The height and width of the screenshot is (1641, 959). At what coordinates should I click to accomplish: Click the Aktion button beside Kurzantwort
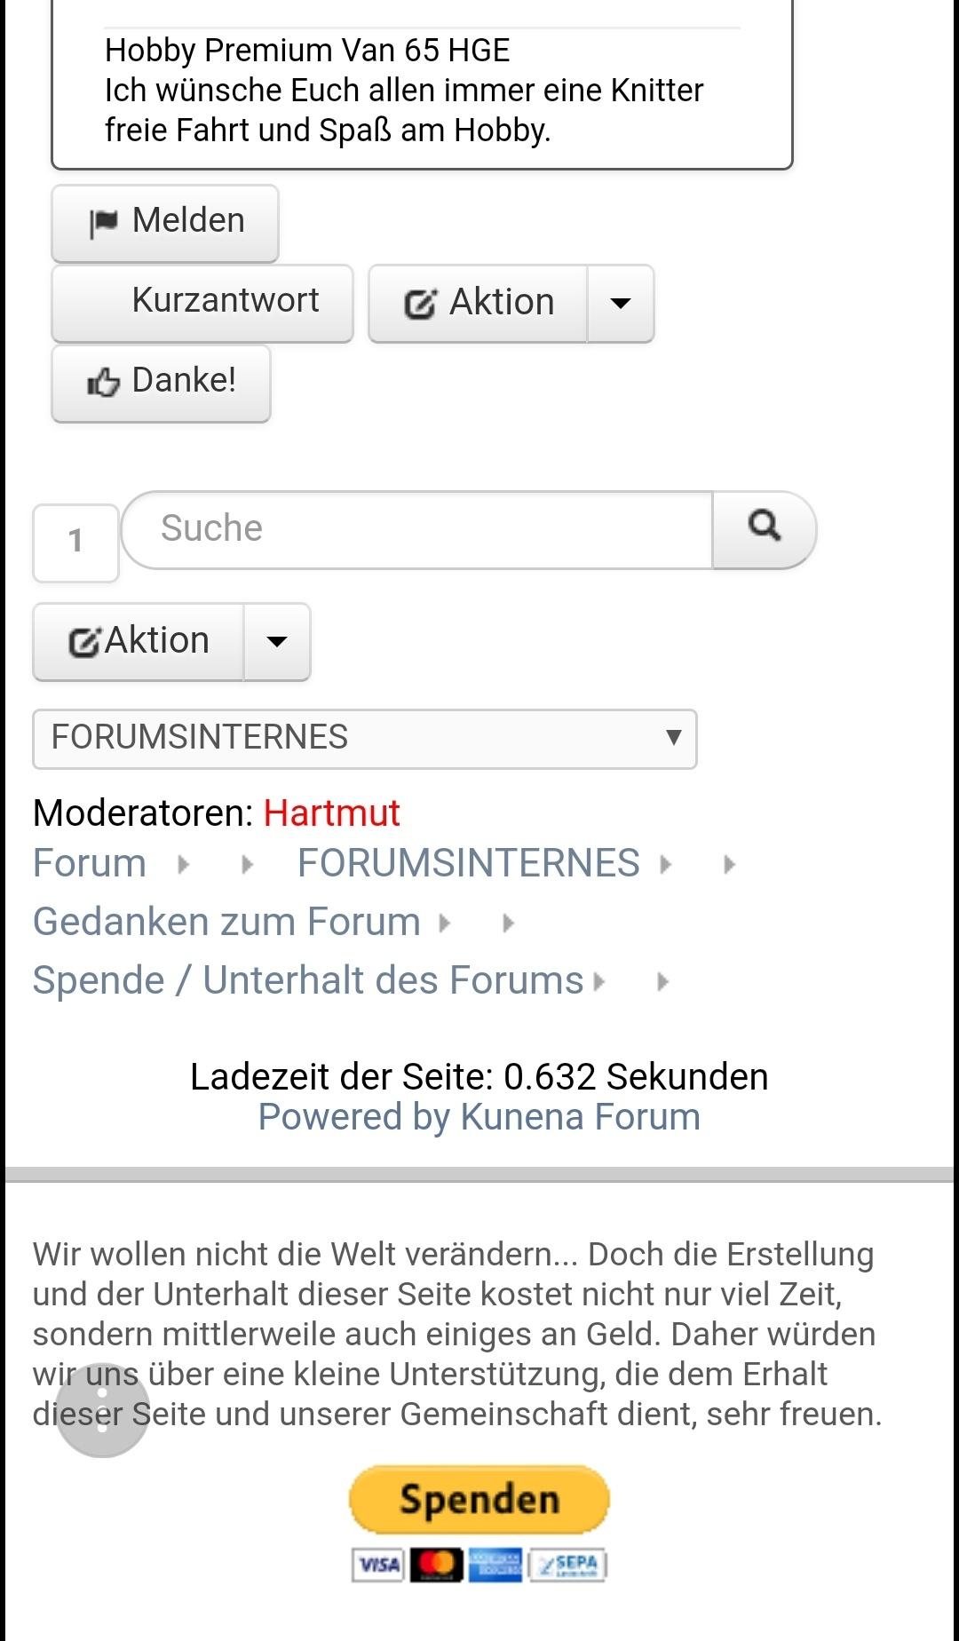pos(479,303)
